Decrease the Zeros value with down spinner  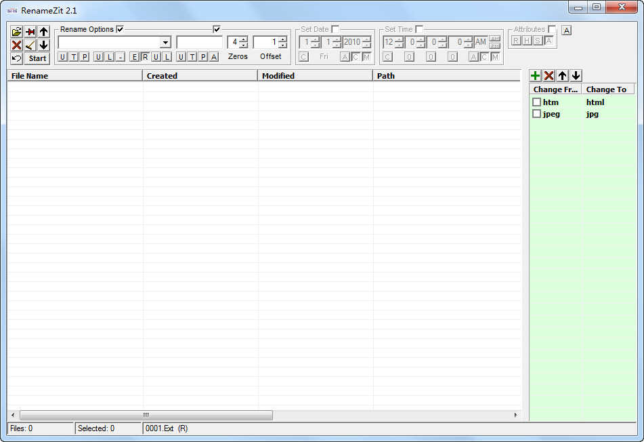click(244, 45)
